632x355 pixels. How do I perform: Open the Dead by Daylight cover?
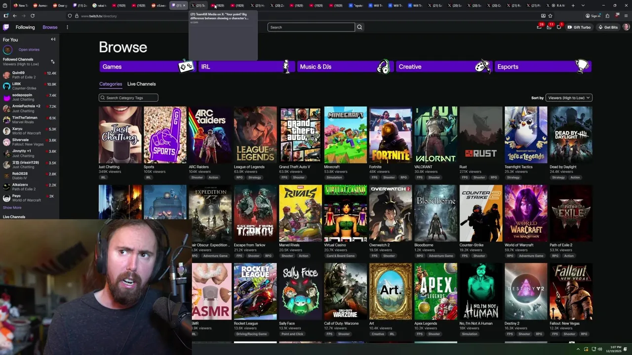pos(571,135)
